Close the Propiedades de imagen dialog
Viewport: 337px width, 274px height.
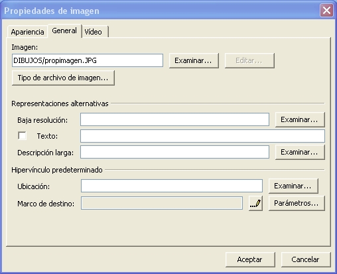[x=326, y=11]
